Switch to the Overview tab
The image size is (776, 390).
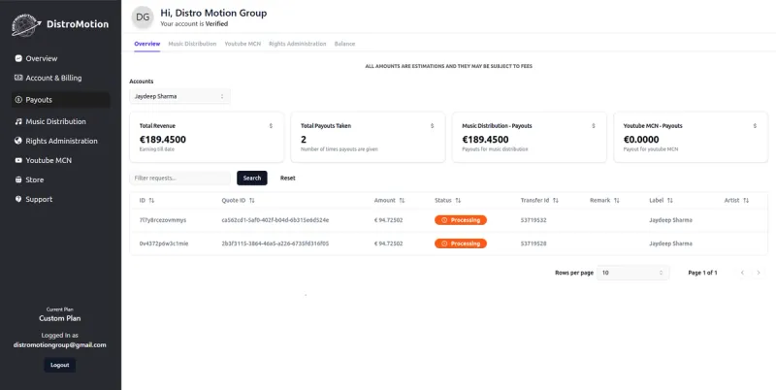click(147, 44)
